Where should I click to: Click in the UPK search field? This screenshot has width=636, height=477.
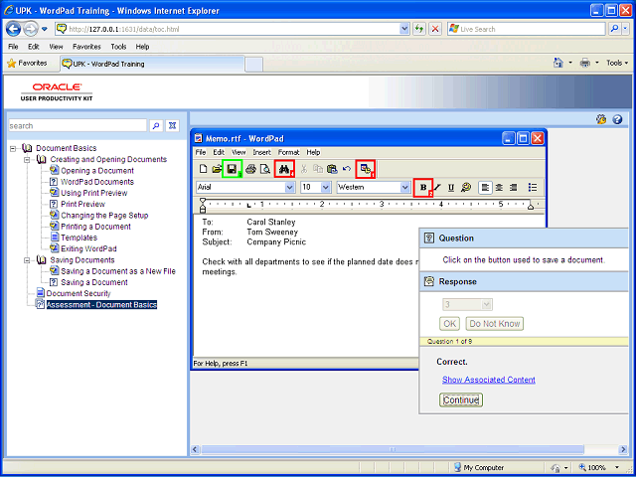click(x=78, y=126)
